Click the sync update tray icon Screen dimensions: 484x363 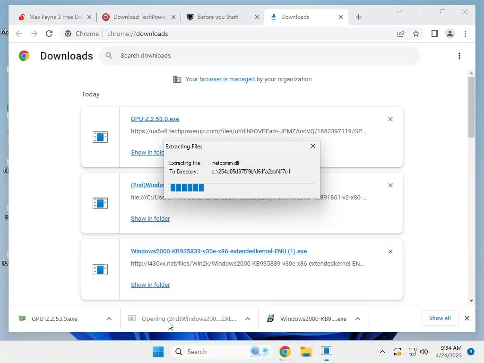pyautogui.click(x=397, y=352)
